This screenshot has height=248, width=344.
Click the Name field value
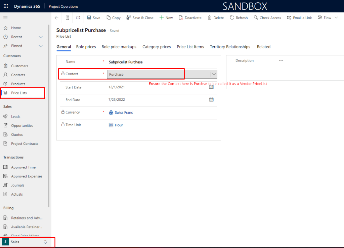pyautogui.click(x=126, y=62)
